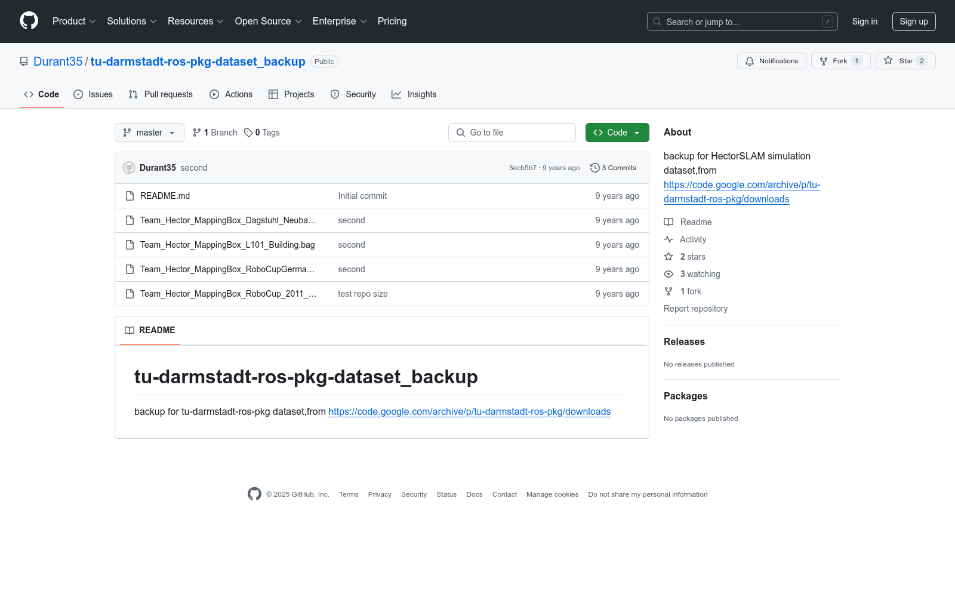The width and height of the screenshot is (955, 597).
Task: Click the branch icon beside 1 Branch
Action: click(197, 133)
